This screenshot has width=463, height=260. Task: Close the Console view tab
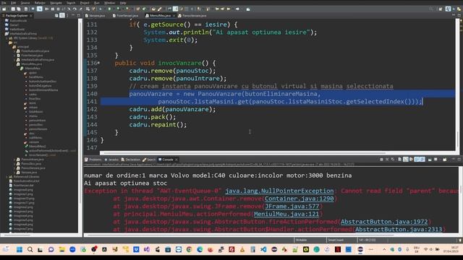[177, 160]
